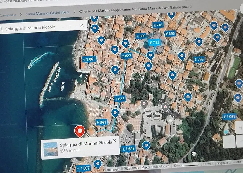Click the blue pin above the € 827 marker
Image resolution: width=243 pixels, height=173 pixels.
(126, 44)
